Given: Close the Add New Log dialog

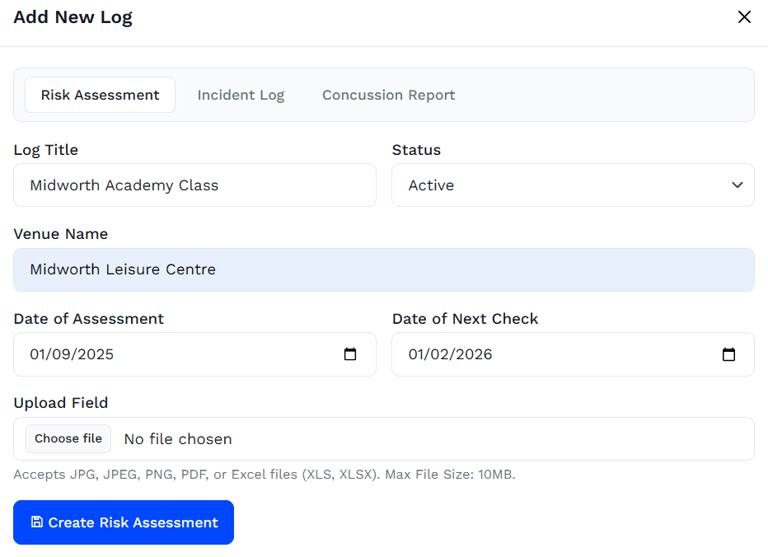Looking at the screenshot, I should click(744, 17).
